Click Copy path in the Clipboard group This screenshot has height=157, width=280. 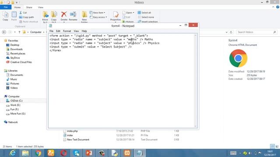point(27,17)
